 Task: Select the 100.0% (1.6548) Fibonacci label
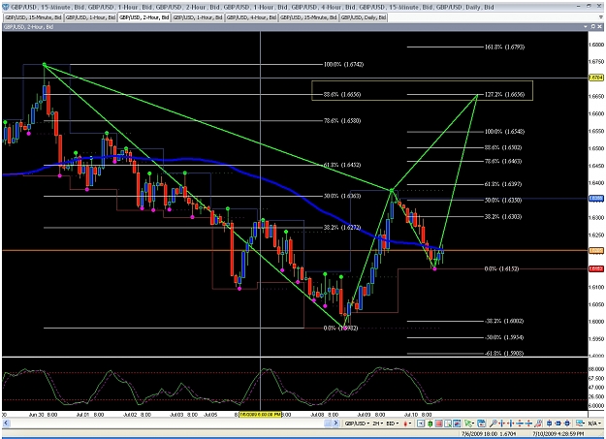click(x=505, y=132)
